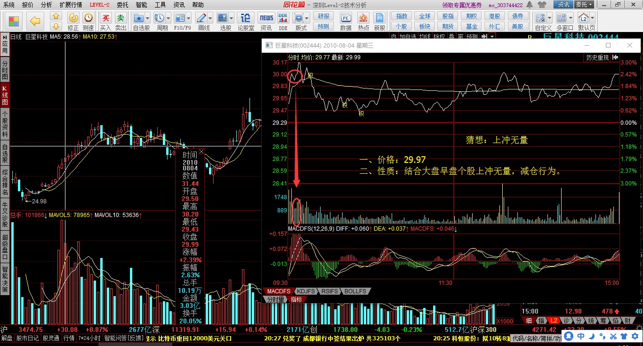Click the shirt skin icon in title bar
Screen dimensions: 643x346
point(542,5)
